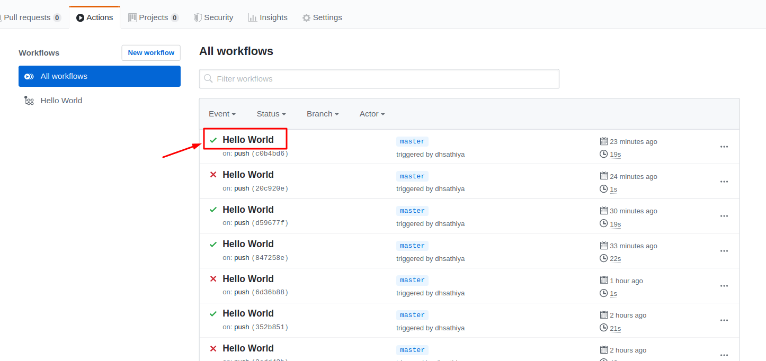
Task: Switch to the Pull requests tab
Action: tap(31, 17)
